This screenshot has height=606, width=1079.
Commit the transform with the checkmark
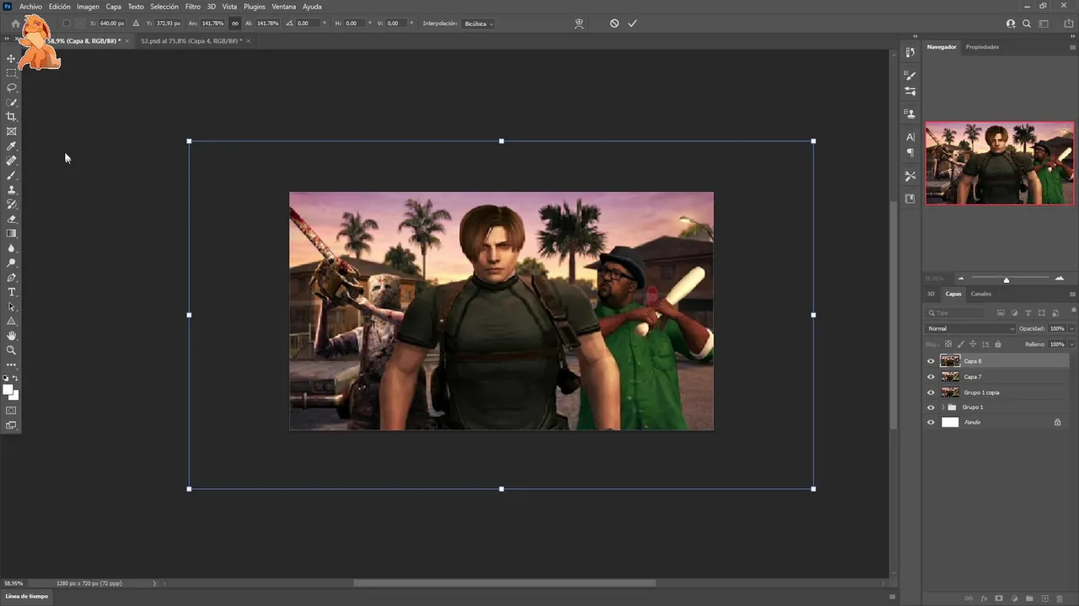(x=632, y=24)
